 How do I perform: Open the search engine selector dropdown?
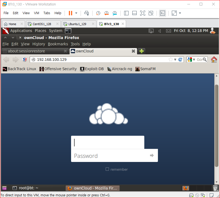(x=191, y=60)
